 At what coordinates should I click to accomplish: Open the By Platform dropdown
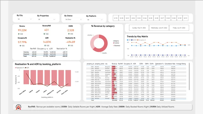point(95,20)
